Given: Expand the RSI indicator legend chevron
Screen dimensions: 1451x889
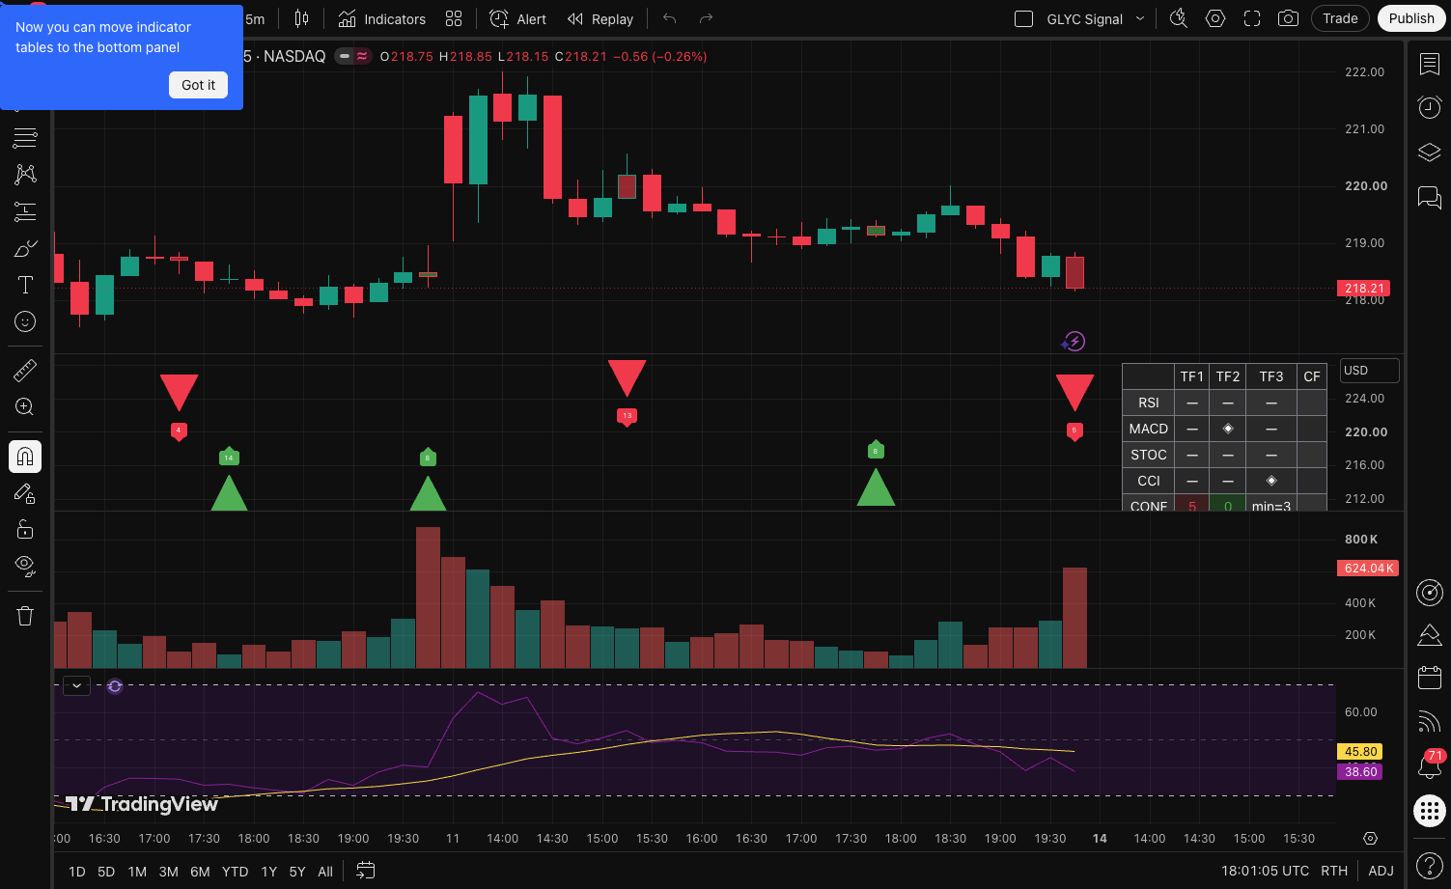Looking at the screenshot, I should tap(76, 685).
